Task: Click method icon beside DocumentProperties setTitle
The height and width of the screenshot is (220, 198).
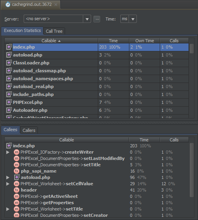Action: click(x=17, y=165)
